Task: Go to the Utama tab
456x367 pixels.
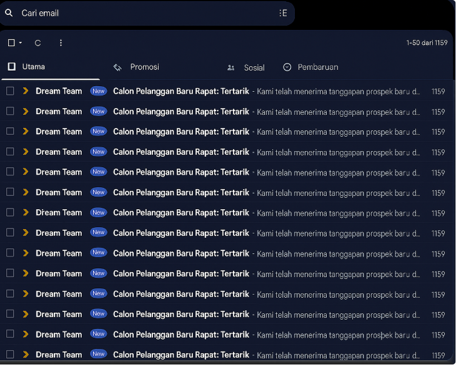Action: pyautogui.click(x=33, y=67)
